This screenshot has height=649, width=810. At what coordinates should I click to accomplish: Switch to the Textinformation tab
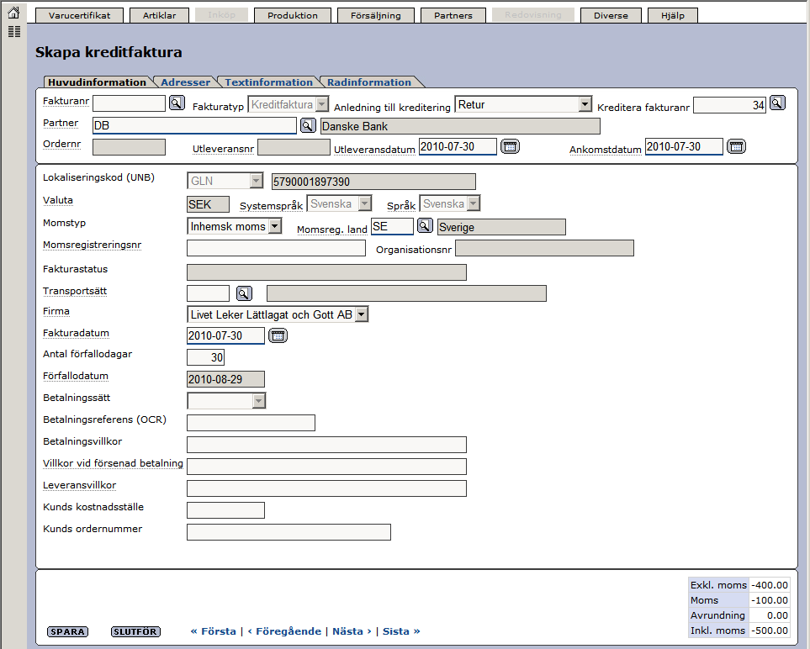pos(268,82)
